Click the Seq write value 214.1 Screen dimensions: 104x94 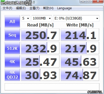80,35
